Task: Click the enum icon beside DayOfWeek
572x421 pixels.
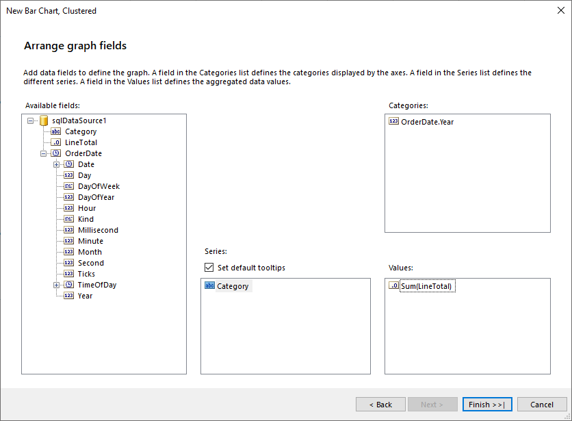Action: tap(68, 186)
